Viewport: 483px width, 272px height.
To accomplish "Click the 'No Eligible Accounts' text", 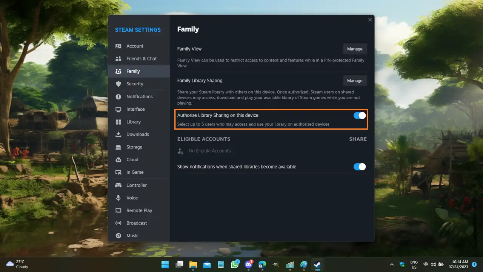I will (x=209, y=151).
